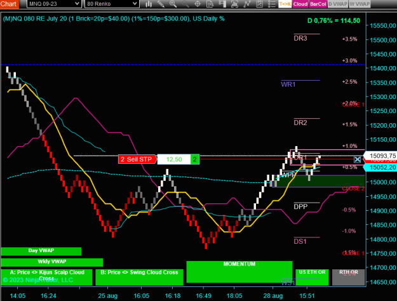
Task: Cancel the sell stop order X icon
Action: coord(357,159)
